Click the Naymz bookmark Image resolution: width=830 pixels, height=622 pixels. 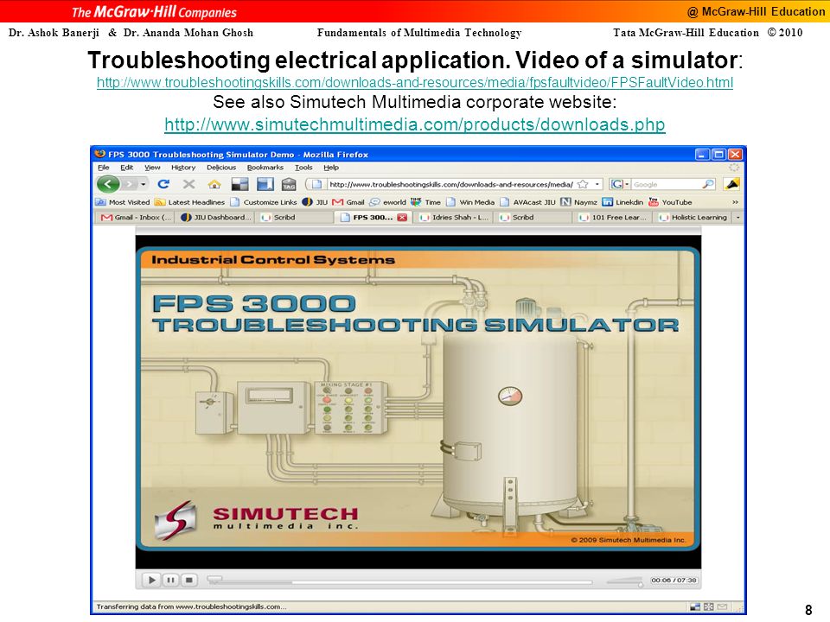coord(578,202)
